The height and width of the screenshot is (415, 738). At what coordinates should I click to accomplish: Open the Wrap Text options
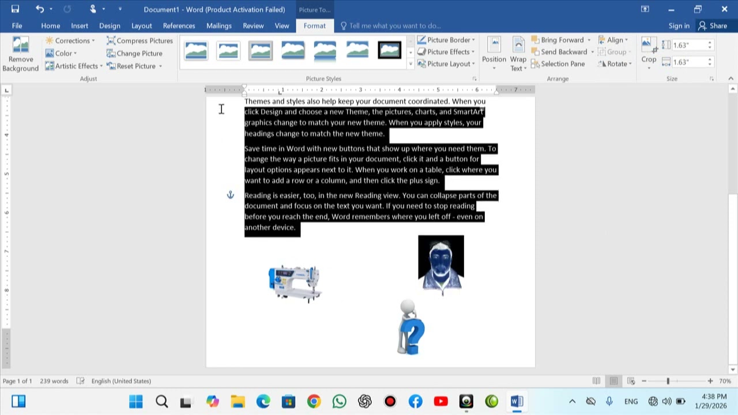[518, 54]
